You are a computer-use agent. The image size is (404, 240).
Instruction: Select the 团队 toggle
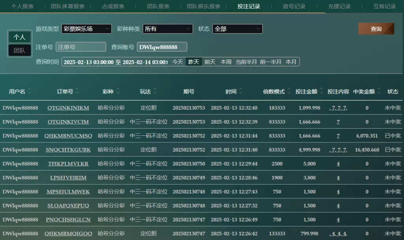(20, 50)
